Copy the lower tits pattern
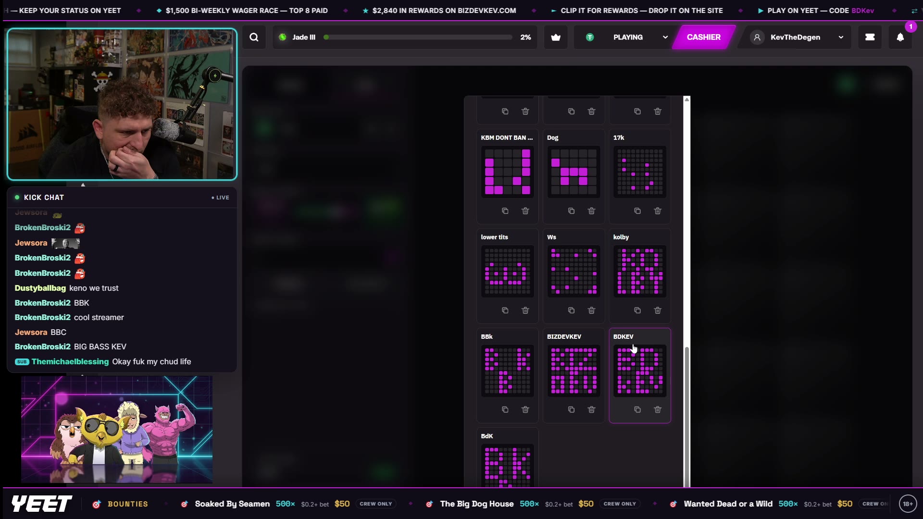This screenshot has width=923, height=519. (505, 310)
